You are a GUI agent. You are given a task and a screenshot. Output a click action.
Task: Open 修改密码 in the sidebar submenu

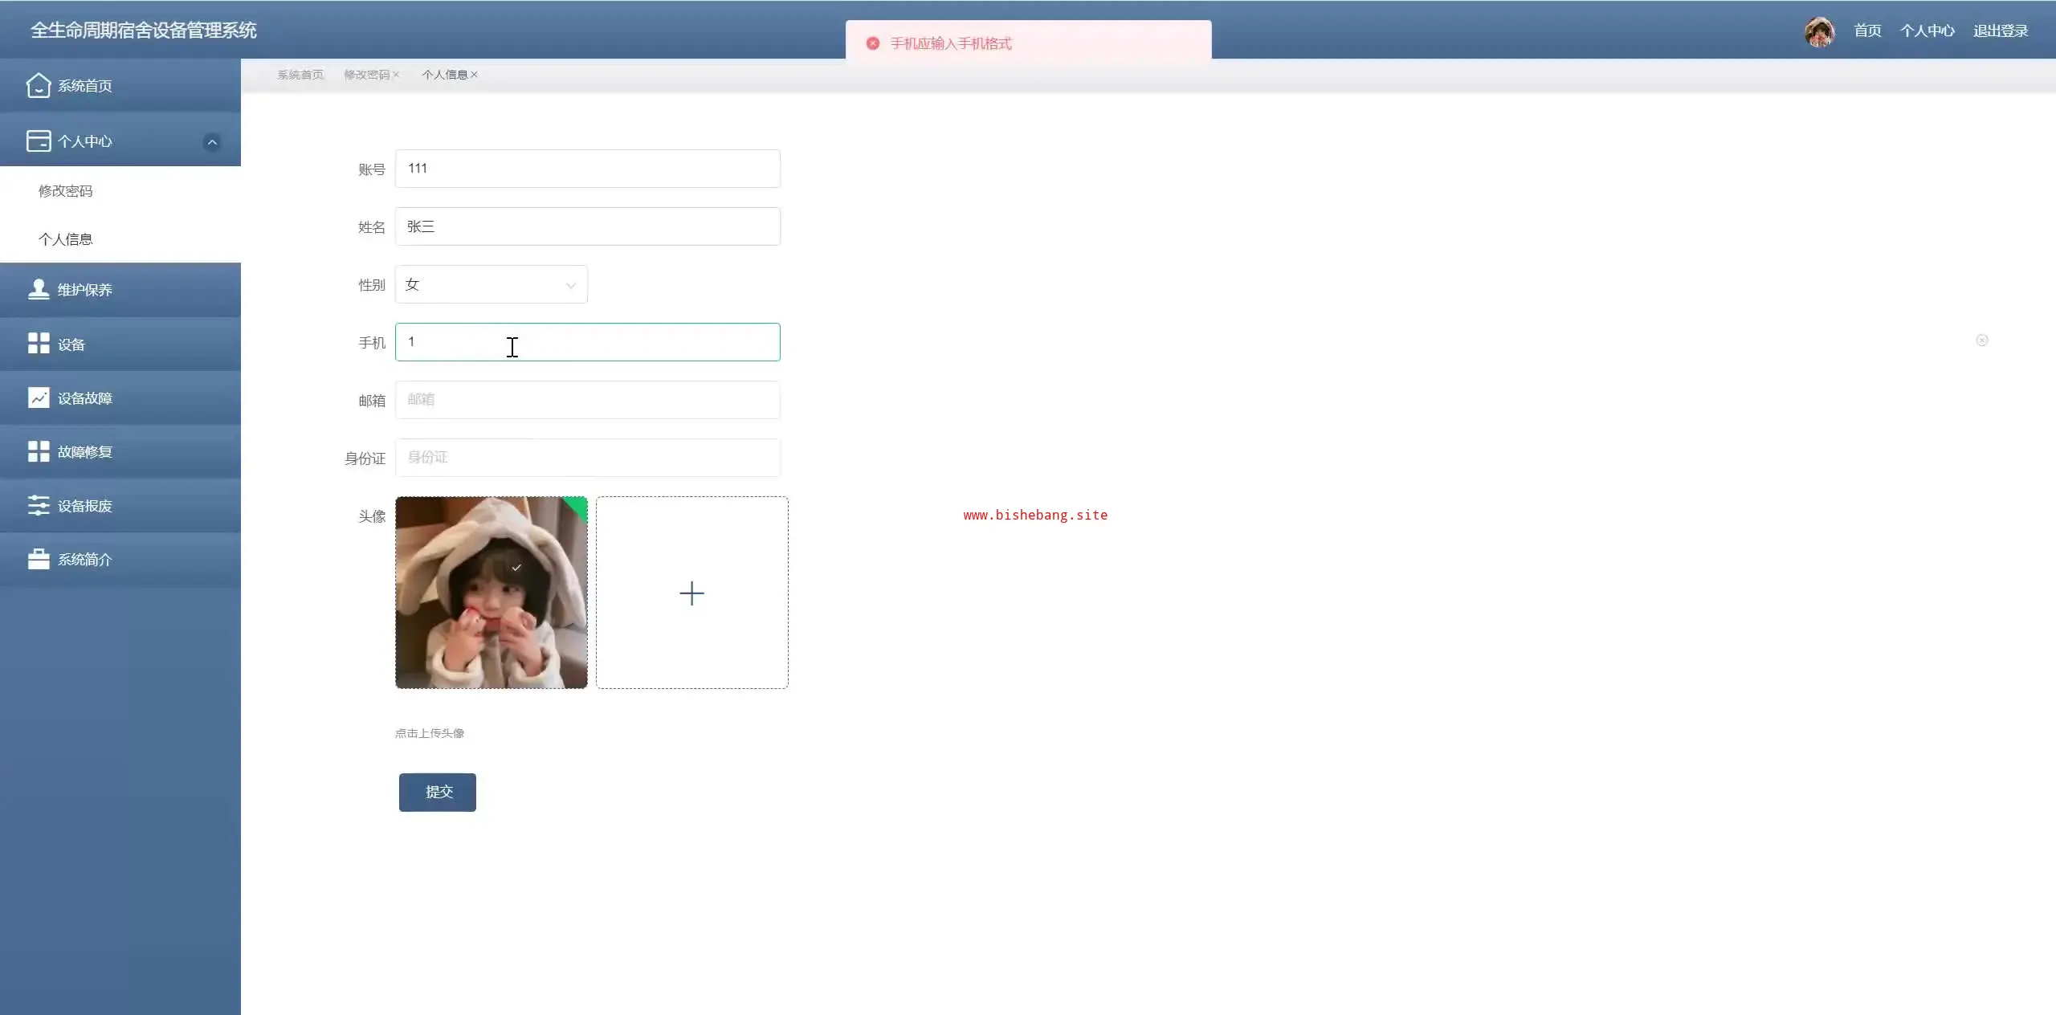[66, 191]
